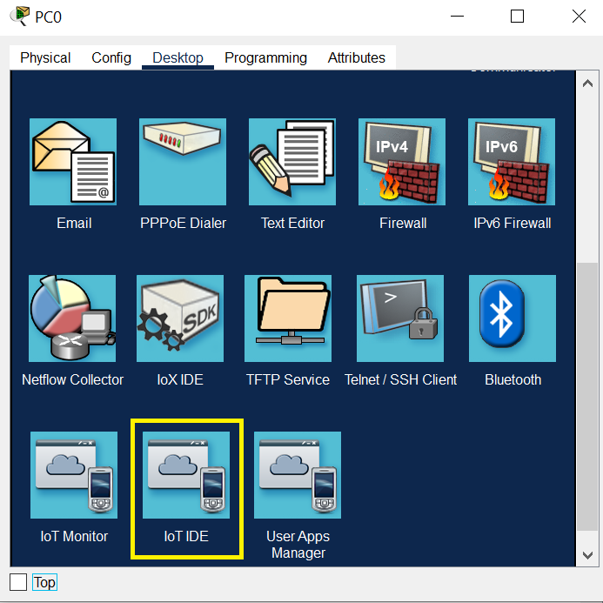Select the Desktop tab
The image size is (603, 603).
point(178,57)
